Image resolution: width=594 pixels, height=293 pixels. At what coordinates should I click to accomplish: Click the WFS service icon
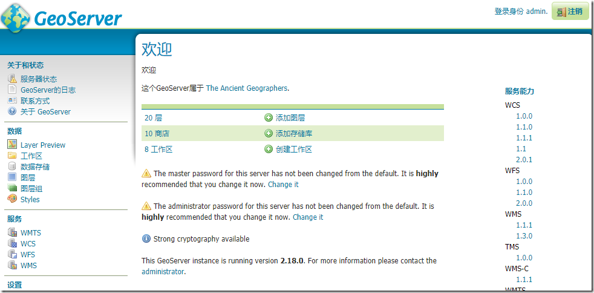click(13, 254)
